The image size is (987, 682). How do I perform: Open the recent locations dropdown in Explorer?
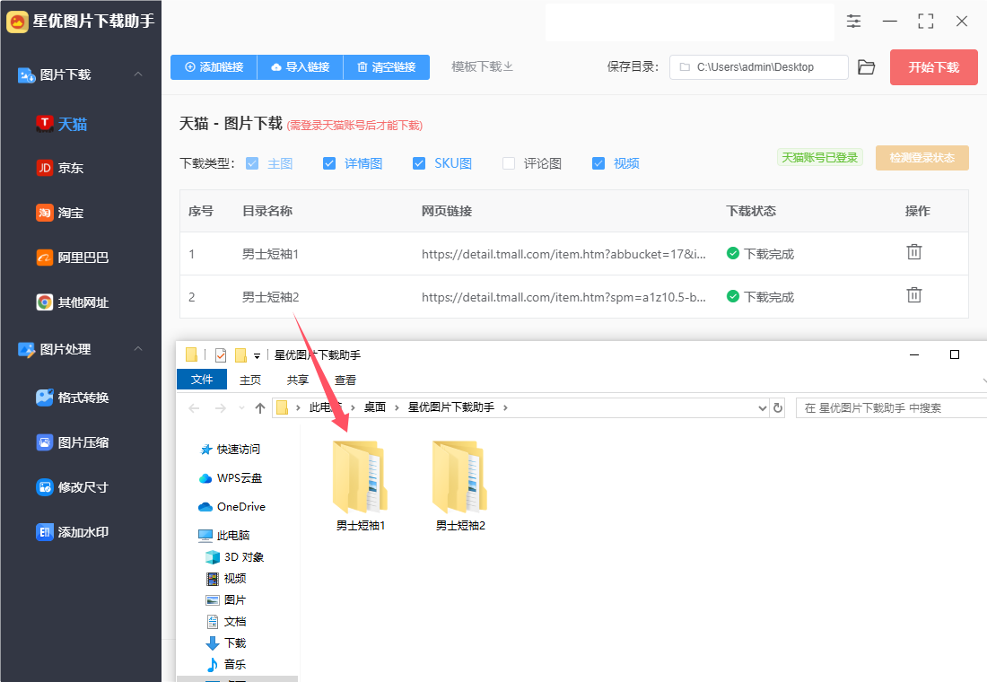tap(241, 408)
